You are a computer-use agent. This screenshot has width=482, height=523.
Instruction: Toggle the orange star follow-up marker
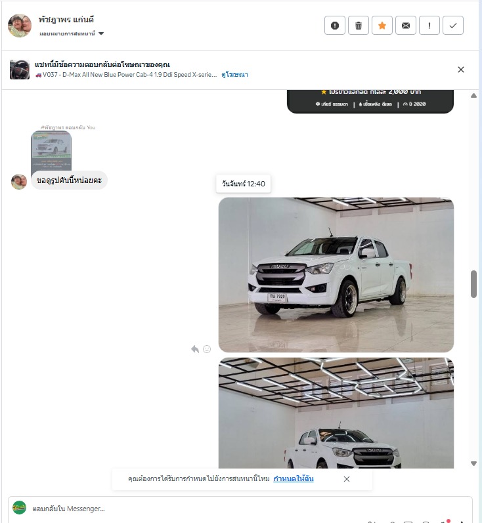[x=382, y=26]
